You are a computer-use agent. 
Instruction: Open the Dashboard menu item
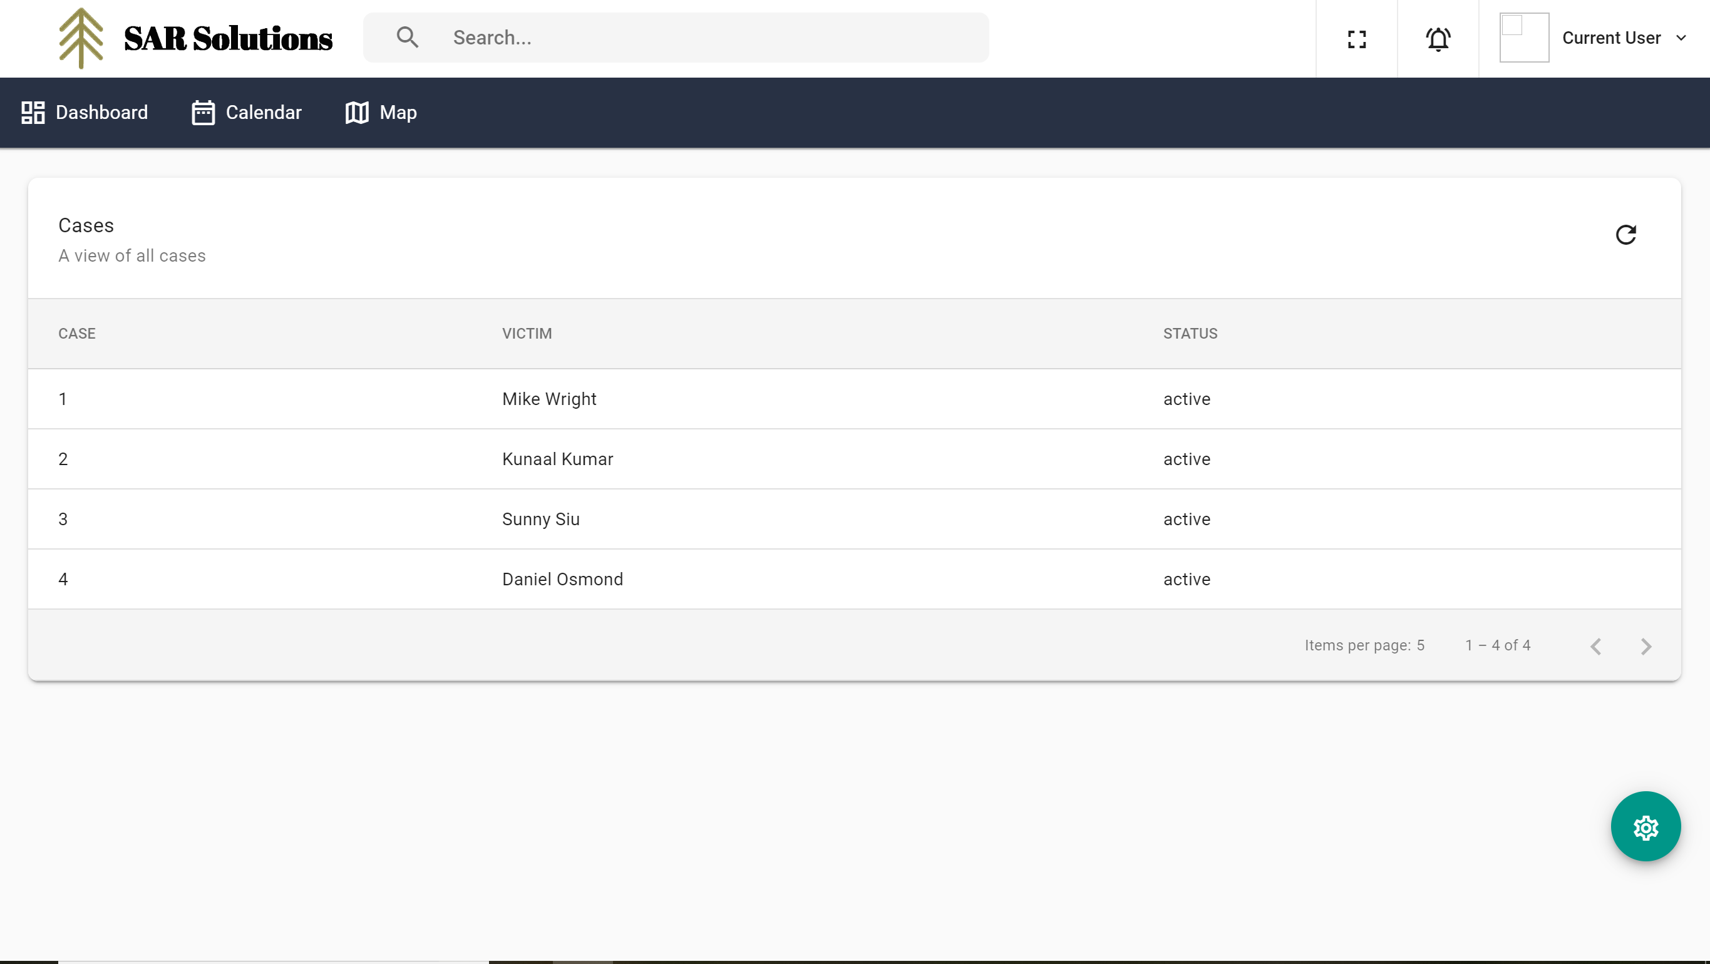[x=101, y=113]
